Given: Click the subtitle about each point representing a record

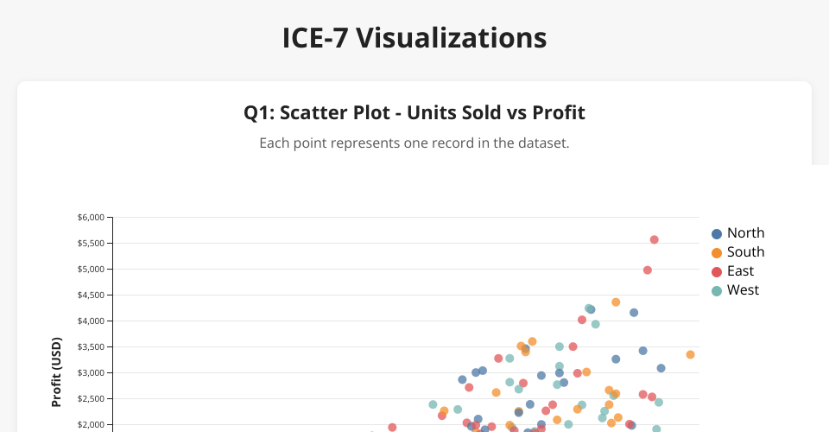Looking at the screenshot, I should point(414,143).
